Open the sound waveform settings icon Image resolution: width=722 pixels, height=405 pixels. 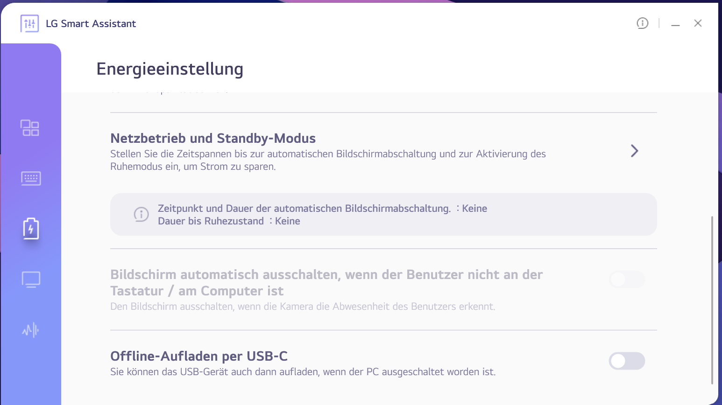tap(31, 330)
